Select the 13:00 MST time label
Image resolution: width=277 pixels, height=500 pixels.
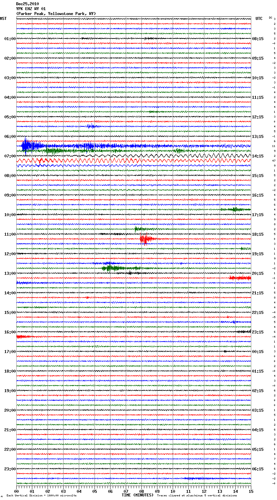pyautogui.click(x=10, y=273)
